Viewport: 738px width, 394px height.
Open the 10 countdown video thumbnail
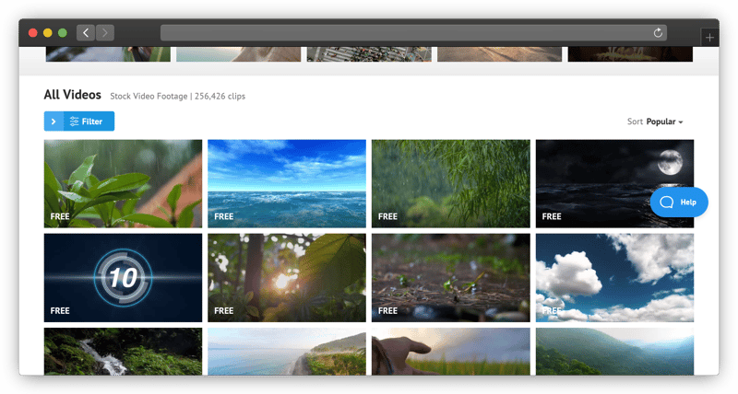pos(123,277)
